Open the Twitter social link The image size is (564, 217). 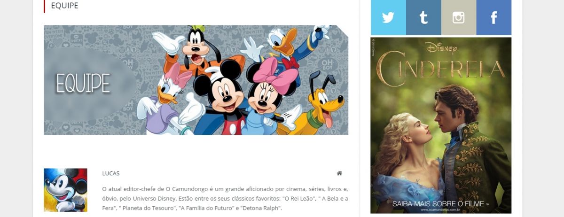pos(388,17)
